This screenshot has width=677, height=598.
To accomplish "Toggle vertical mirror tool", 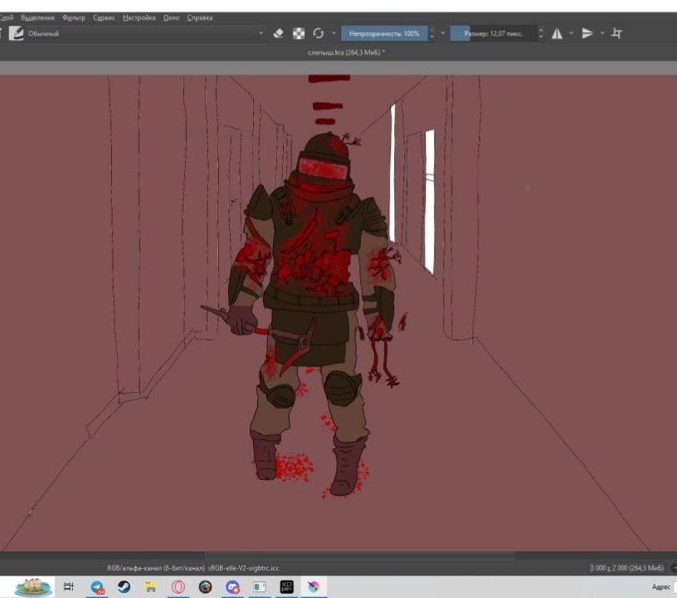I will tap(587, 33).
